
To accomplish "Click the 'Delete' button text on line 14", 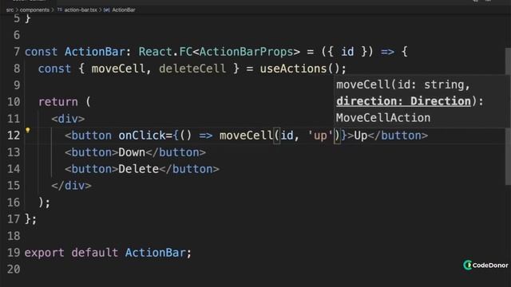I will tap(138, 169).
